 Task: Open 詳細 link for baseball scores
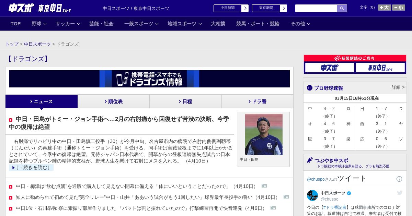398,87
